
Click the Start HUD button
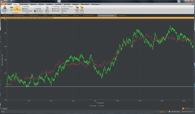pos(38,7)
